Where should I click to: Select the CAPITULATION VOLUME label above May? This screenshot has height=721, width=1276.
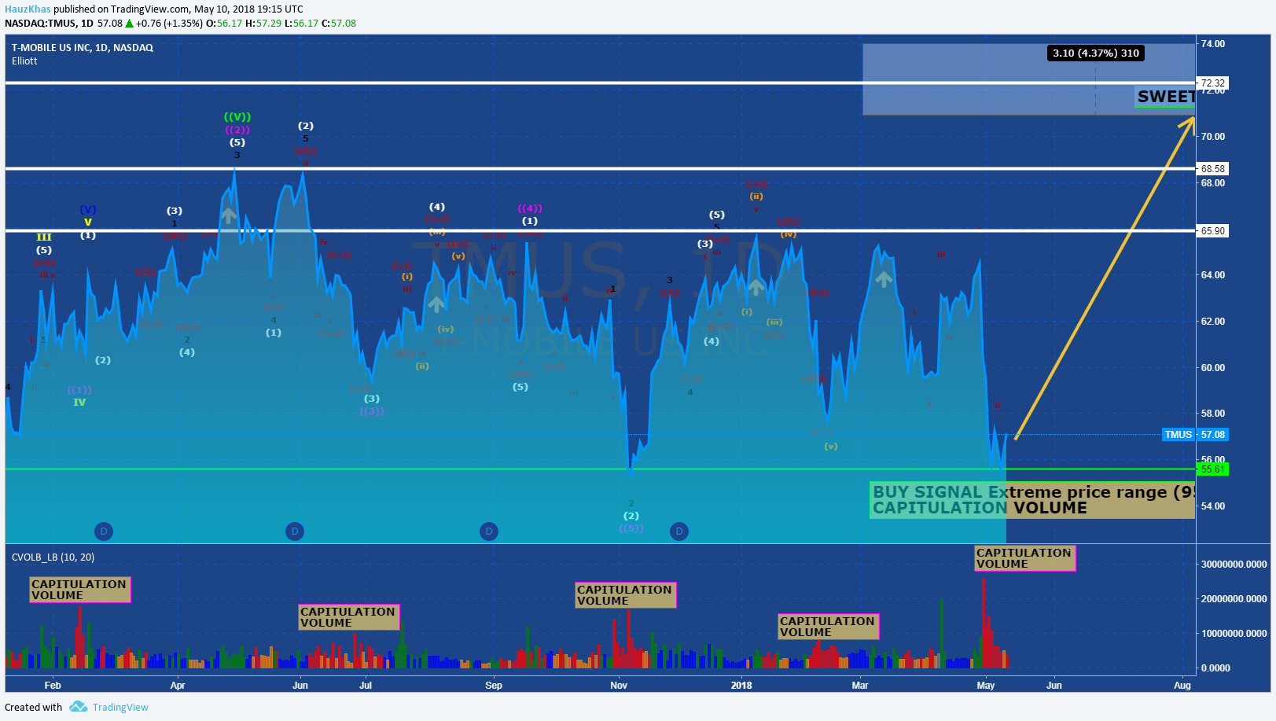(x=1025, y=558)
